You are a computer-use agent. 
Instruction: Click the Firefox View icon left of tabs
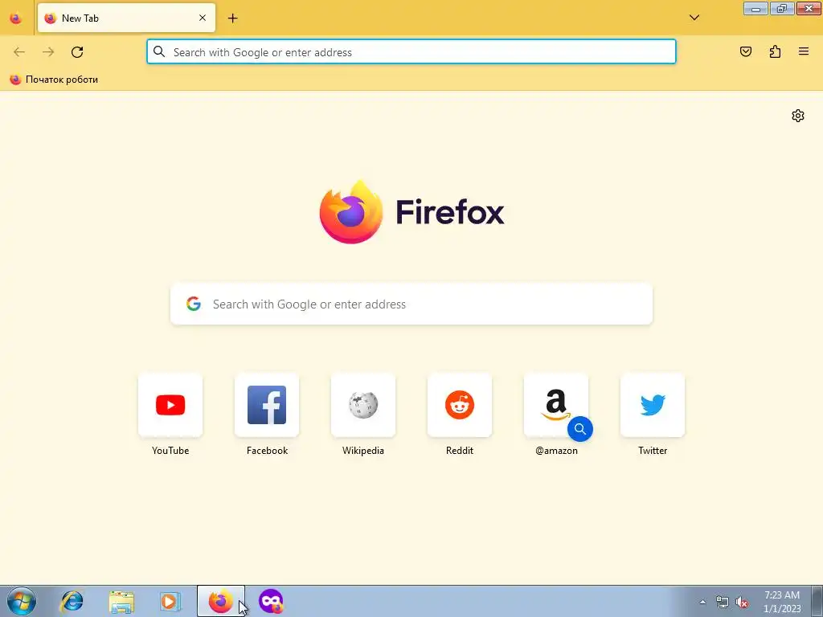[16, 18]
